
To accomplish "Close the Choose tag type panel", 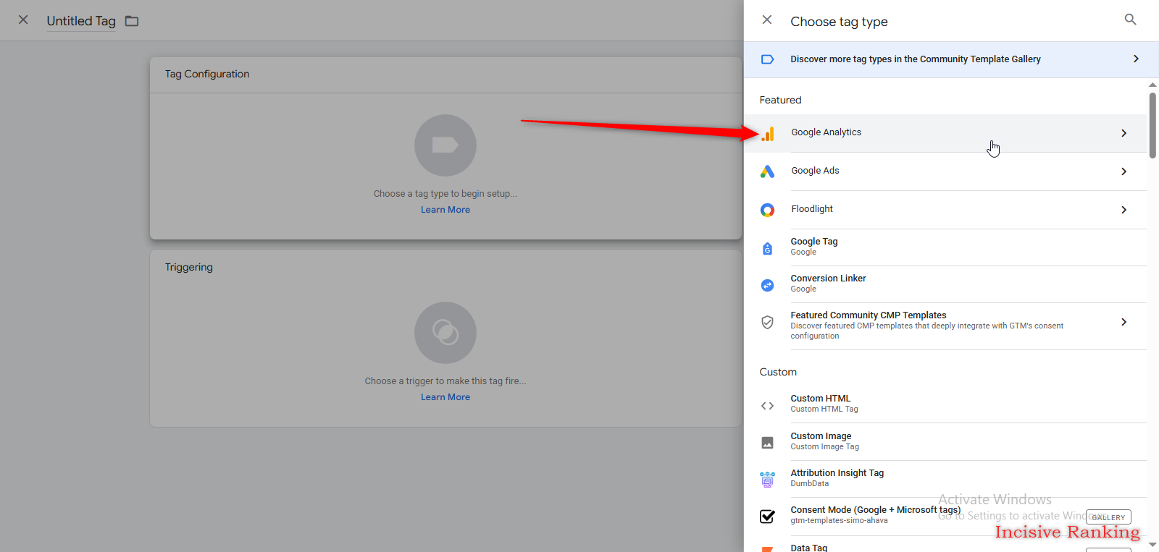I will 767,20.
